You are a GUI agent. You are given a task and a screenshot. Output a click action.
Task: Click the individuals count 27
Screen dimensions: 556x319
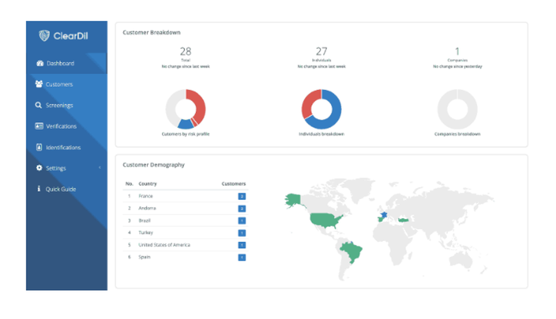pyautogui.click(x=321, y=51)
